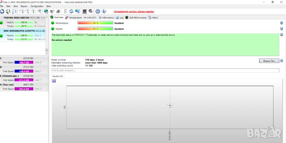Open the Alerts tab
Viewport: 286px width, 143px height.
[153, 17]
